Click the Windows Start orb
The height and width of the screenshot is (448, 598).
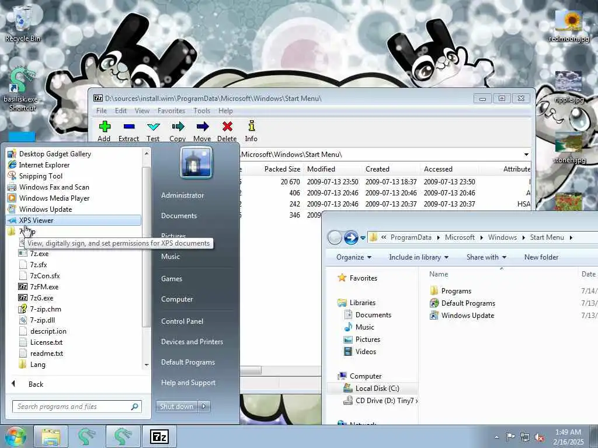15,436
